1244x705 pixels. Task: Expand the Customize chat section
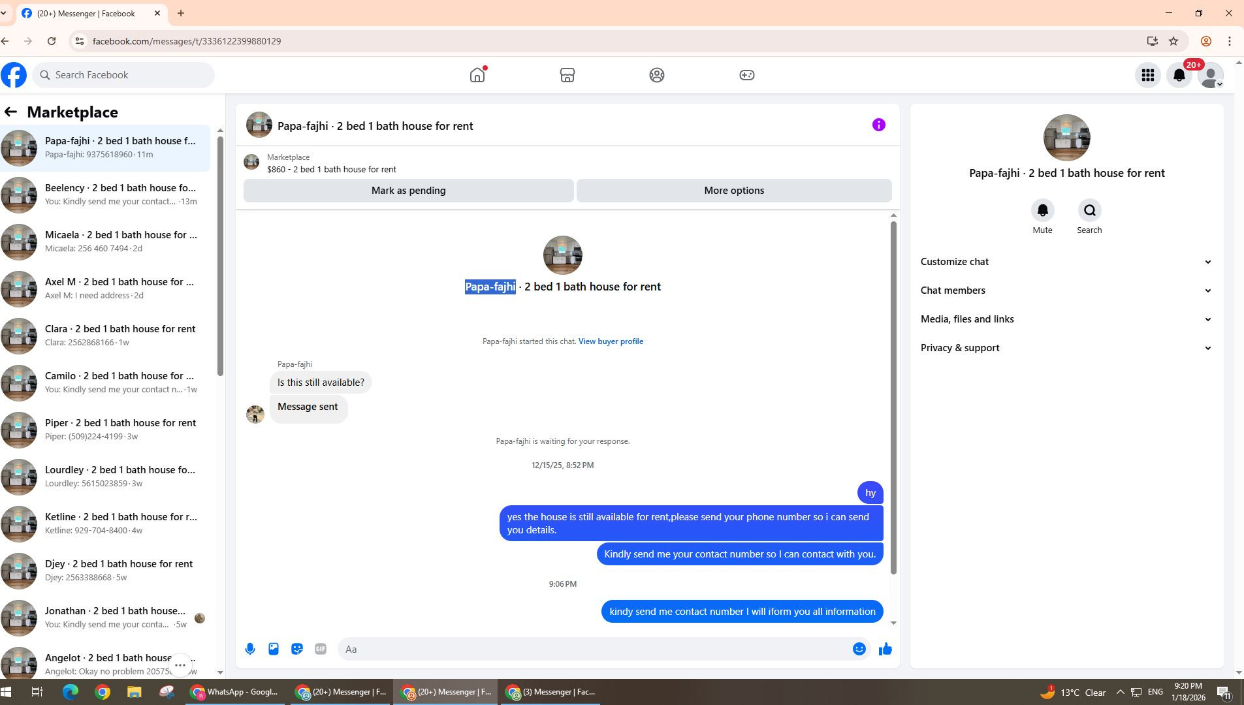[1066, 262]
